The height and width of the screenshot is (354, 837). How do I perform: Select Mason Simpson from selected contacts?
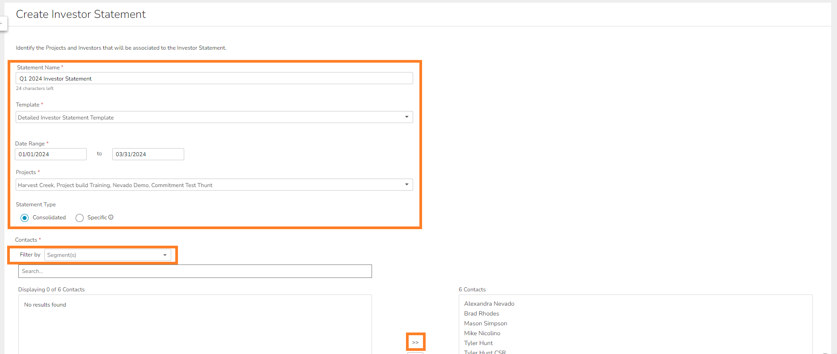[x=486, y=324]
